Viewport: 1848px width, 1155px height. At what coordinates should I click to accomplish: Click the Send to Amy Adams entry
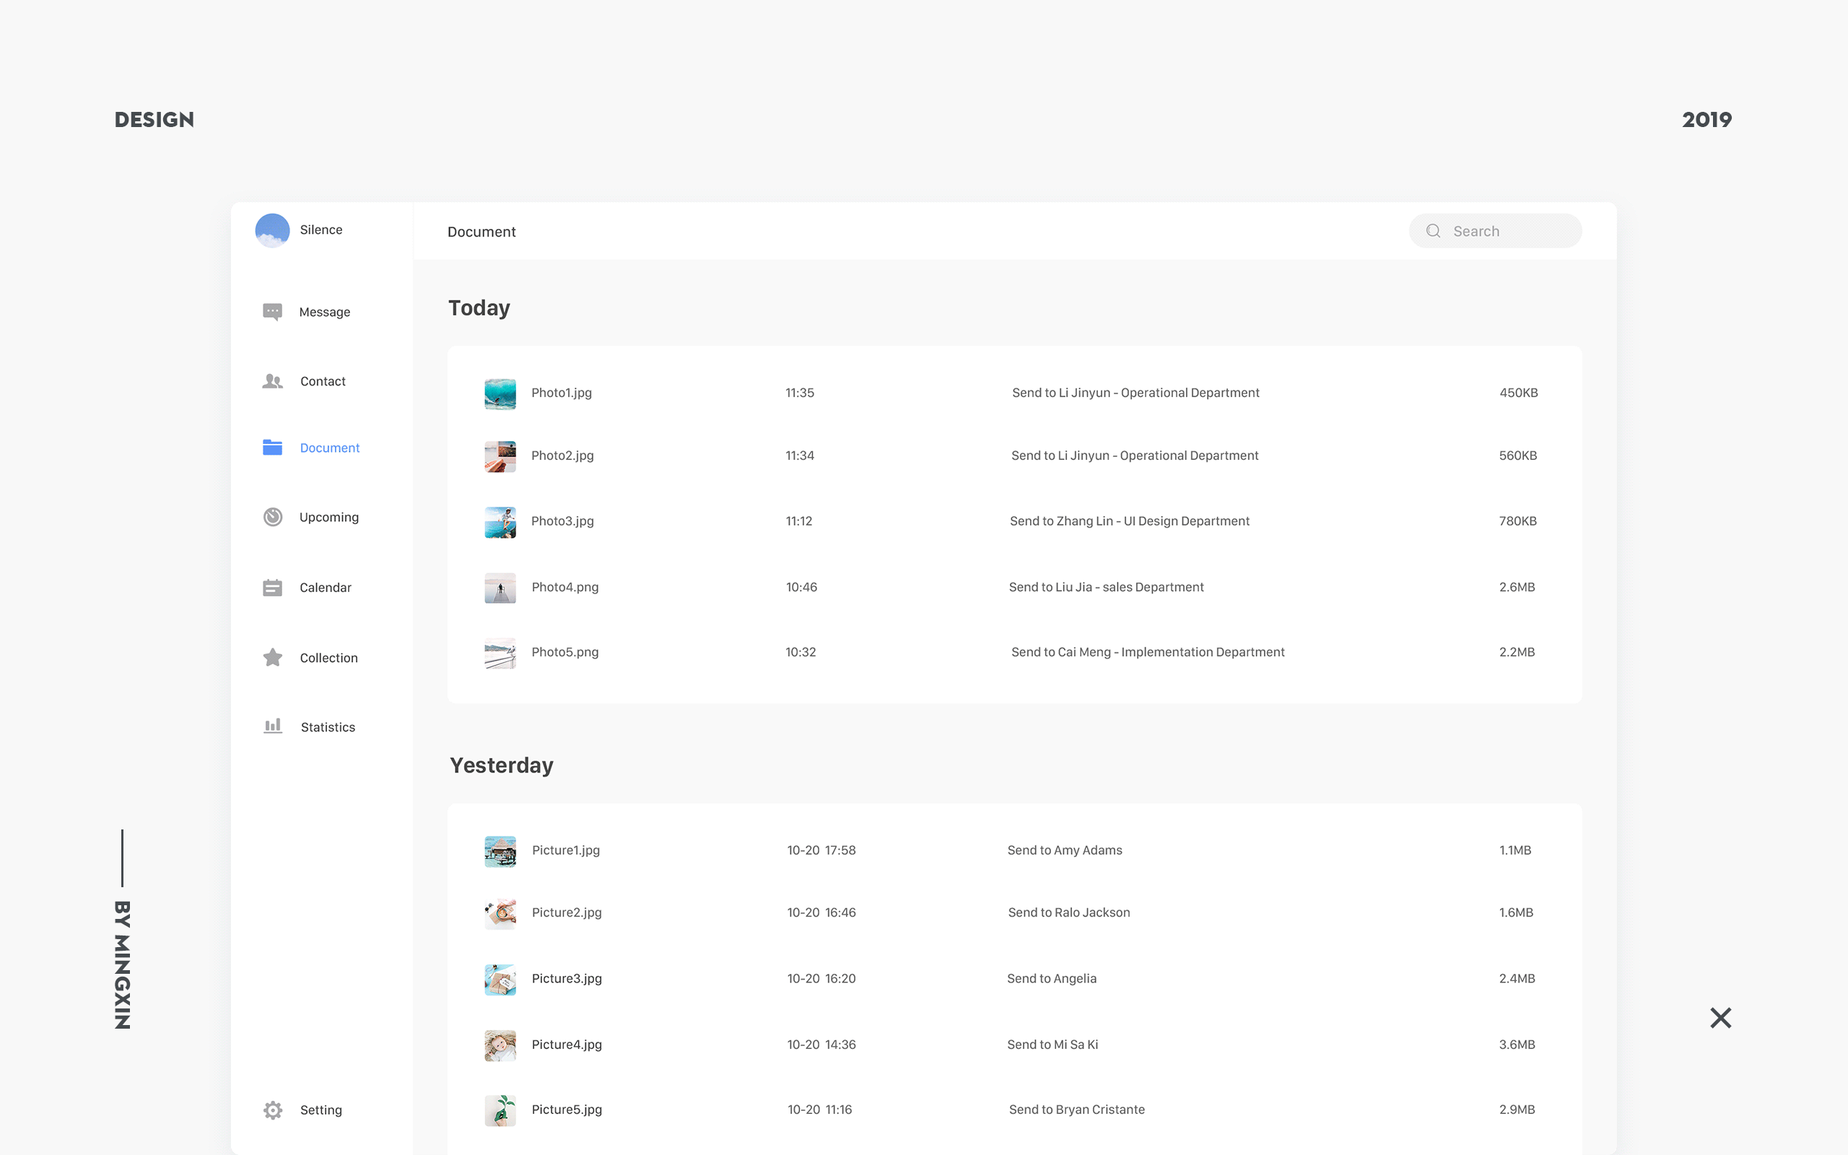coord(1065,850)
